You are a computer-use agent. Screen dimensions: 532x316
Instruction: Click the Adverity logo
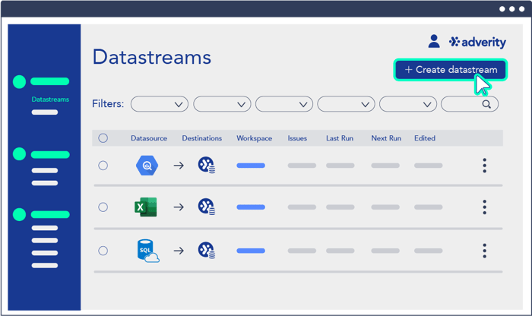[477, 42]
